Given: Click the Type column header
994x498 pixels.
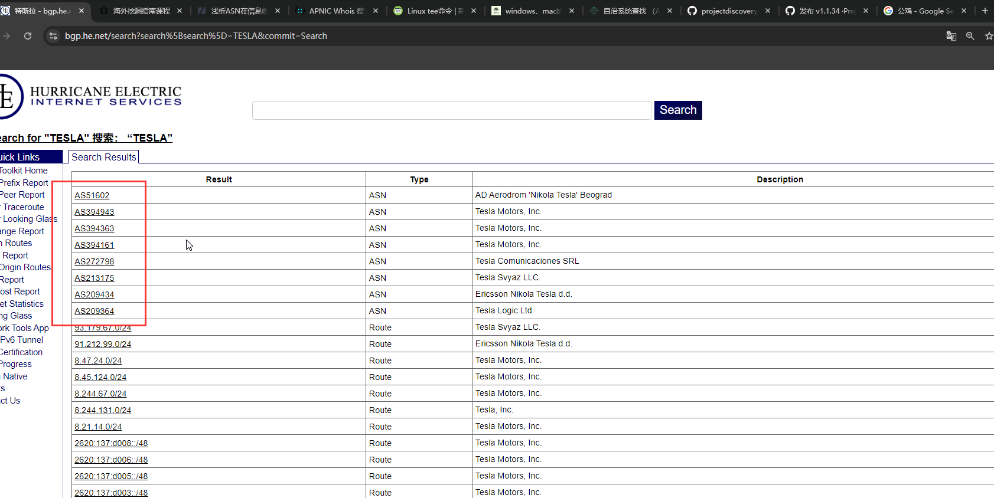Looking at the screenshot, I should click(x=419, y=179).
